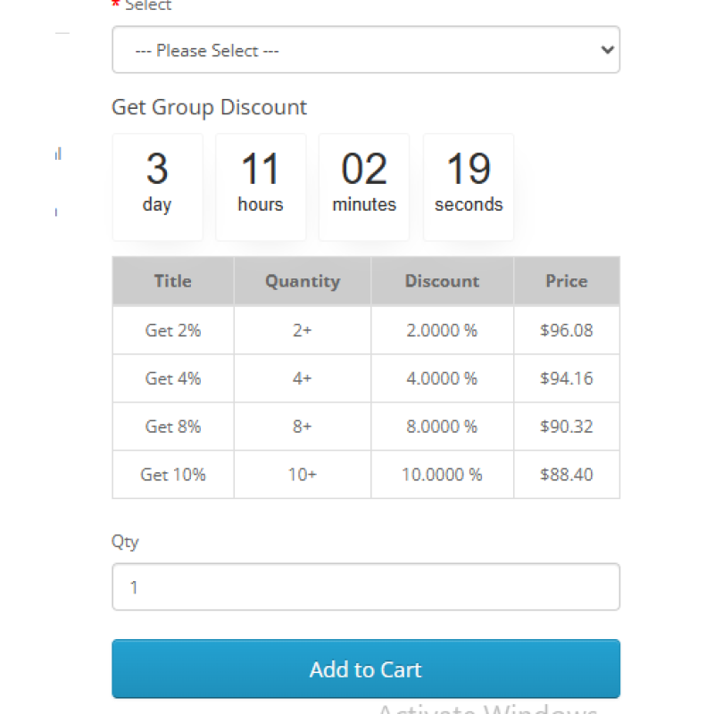Click the $88.40 price cell

click(567, 475)
